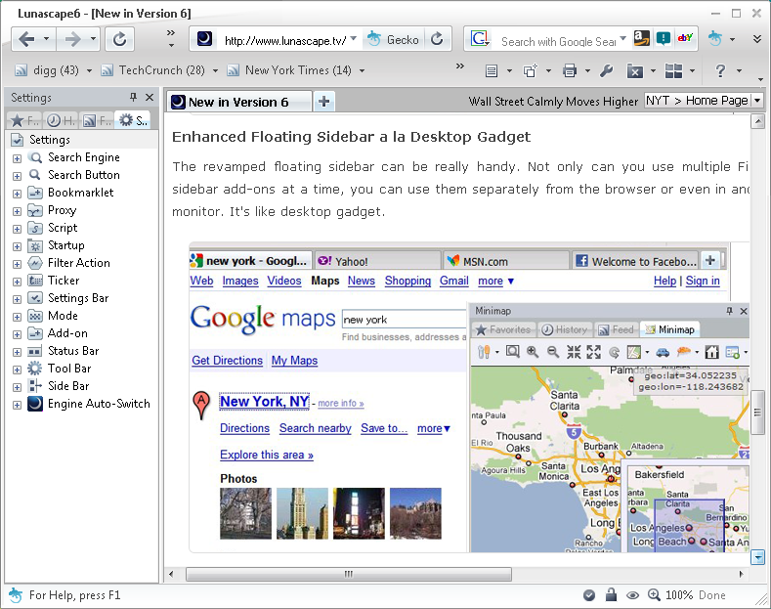Select the Add-on tree item
The image size is (771, 609).
(67, 333)
